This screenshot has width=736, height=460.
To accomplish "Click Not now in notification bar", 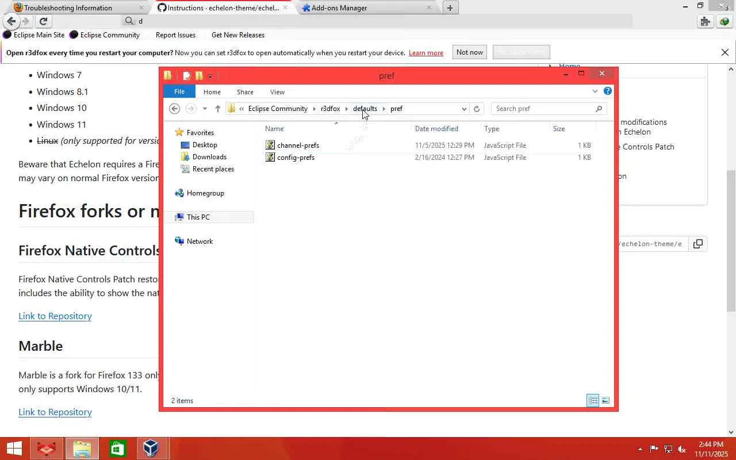I will click(470, 52).
